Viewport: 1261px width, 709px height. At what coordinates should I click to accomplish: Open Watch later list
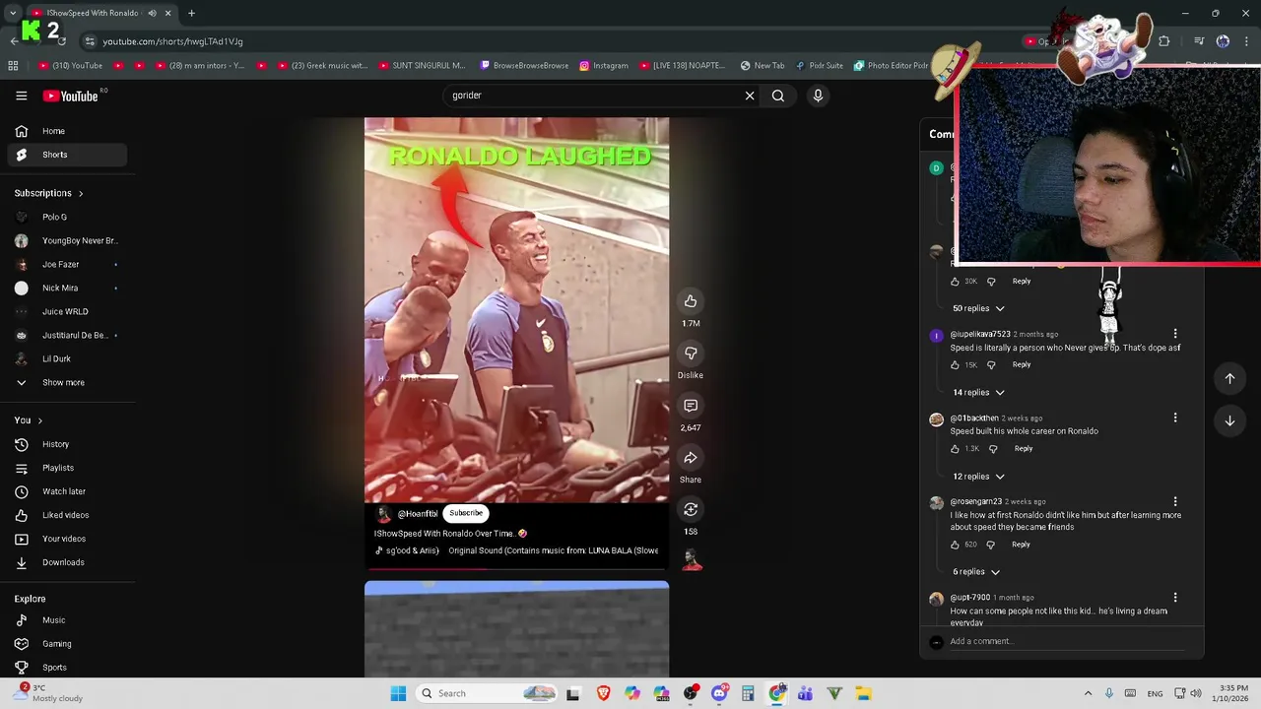click(x=67, y=491)
